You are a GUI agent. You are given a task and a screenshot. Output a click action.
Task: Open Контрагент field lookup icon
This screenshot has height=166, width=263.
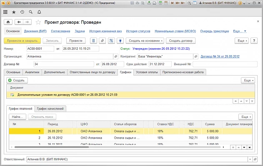[x=196, y=56]
